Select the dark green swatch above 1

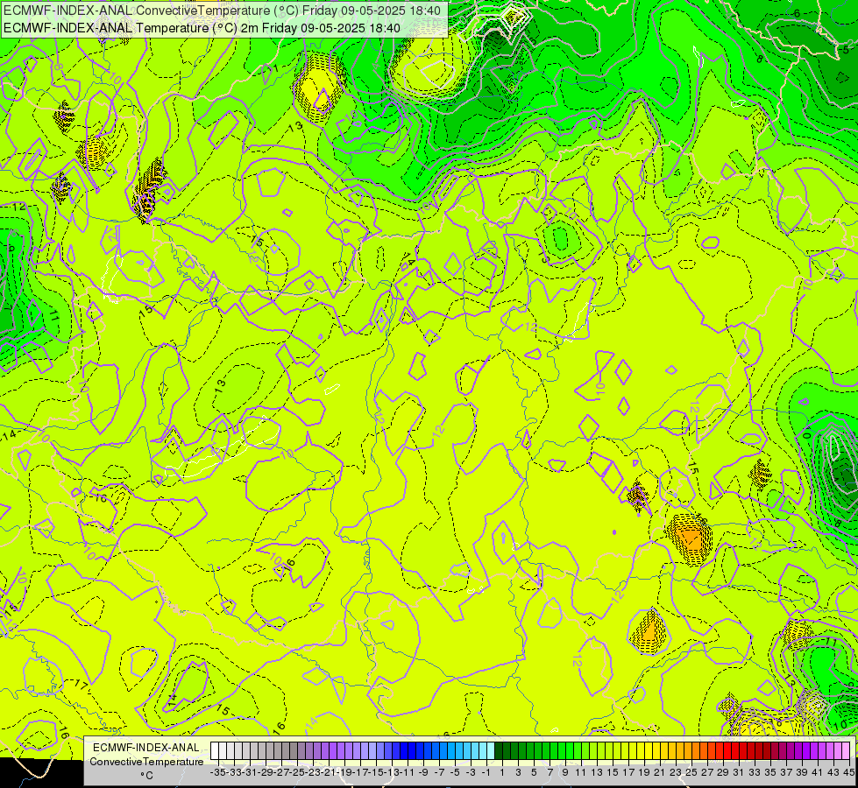(x=499, y=750)
